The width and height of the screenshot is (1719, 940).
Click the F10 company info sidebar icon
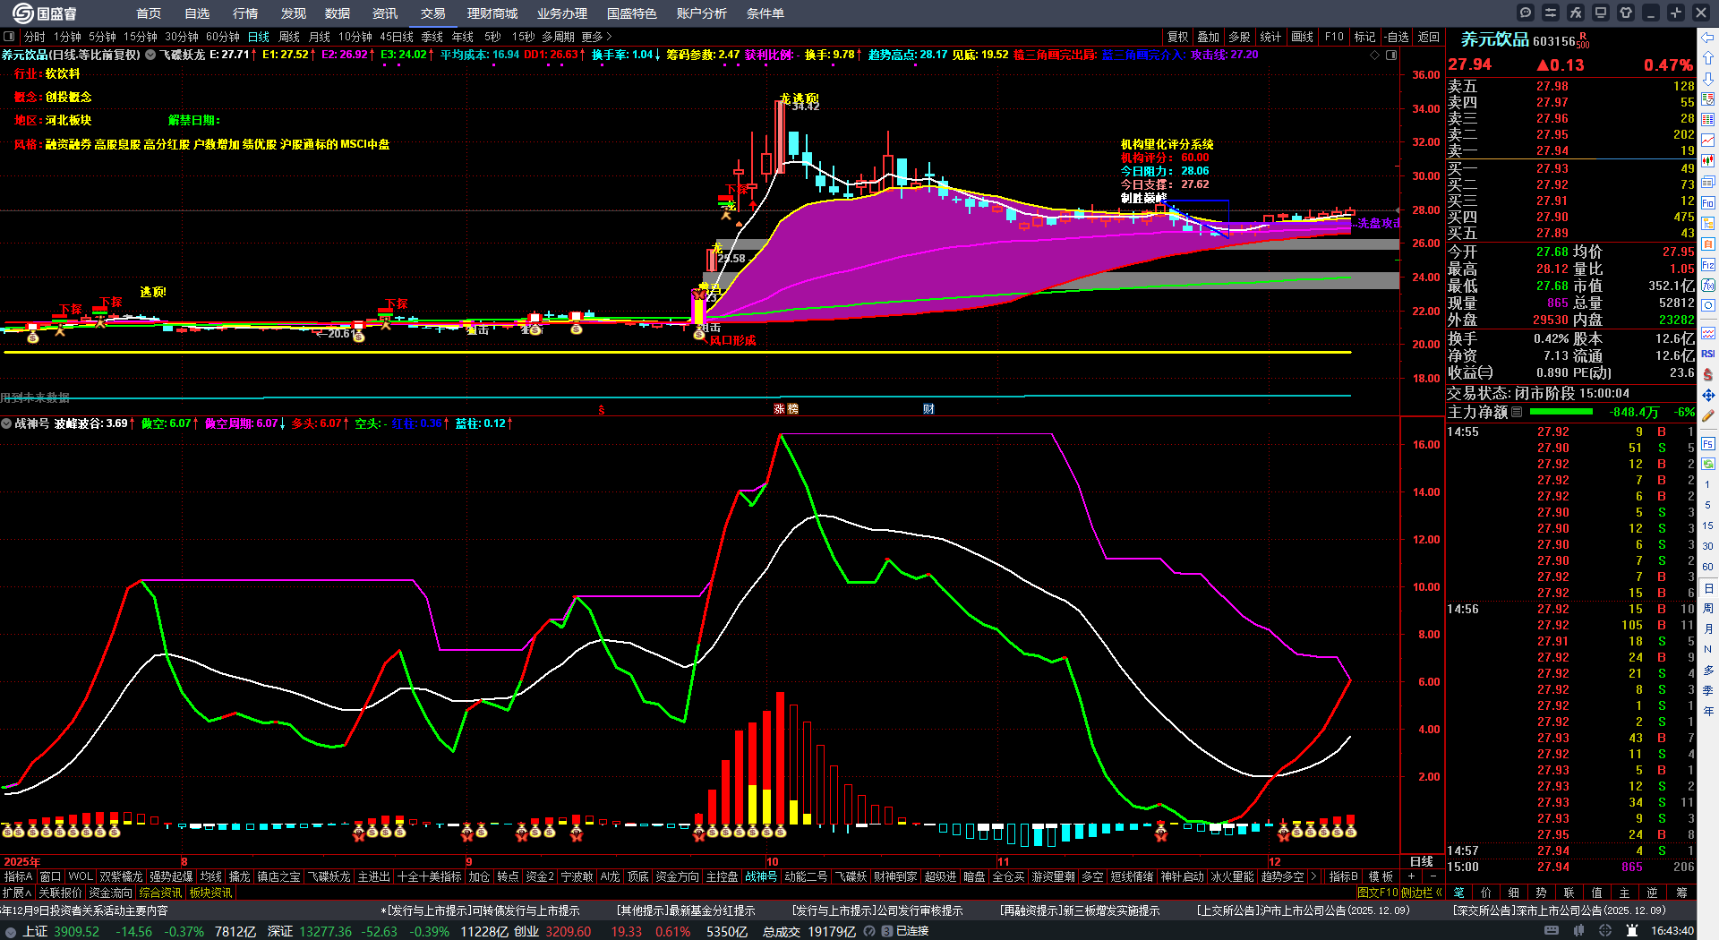[1708, 203]
